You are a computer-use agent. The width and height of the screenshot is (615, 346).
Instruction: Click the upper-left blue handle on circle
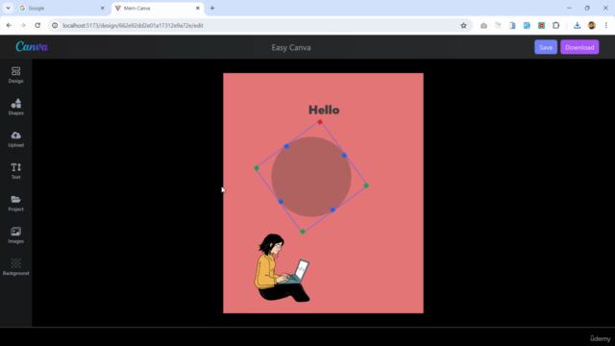point(286,146)
